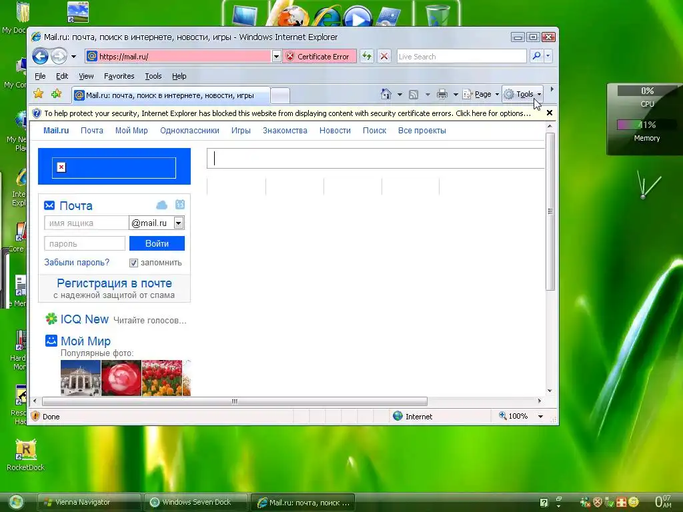683x512 pixels.
Task: Print page using printer icon
Action: 442,94
